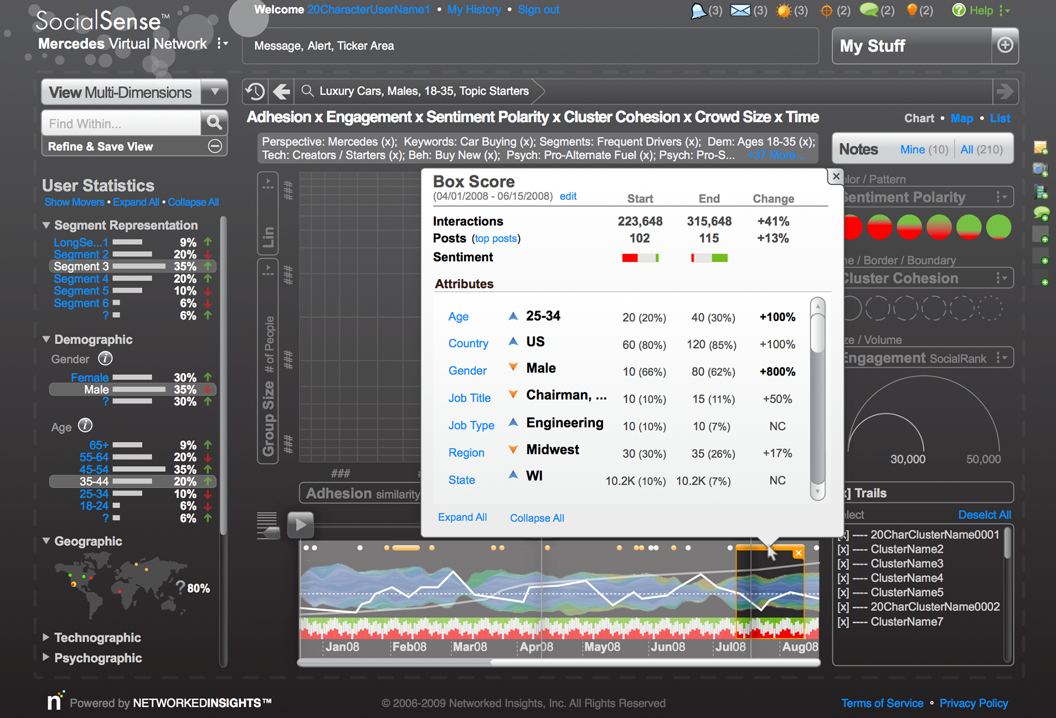Click the orange crosshair target icon

(826, 10)
